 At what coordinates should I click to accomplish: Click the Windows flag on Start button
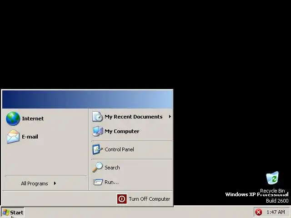(x=6, y=213)
